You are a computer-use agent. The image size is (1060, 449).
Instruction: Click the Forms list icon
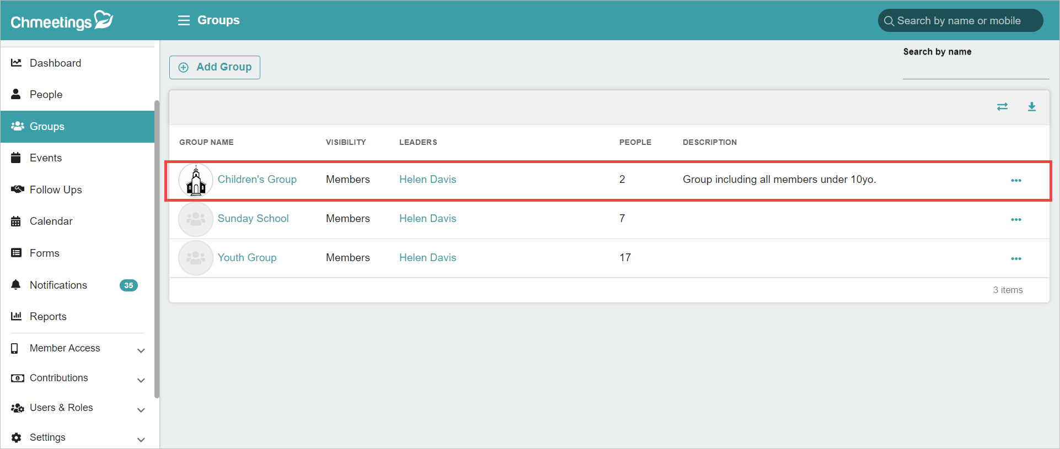click(x=16, y=253)
